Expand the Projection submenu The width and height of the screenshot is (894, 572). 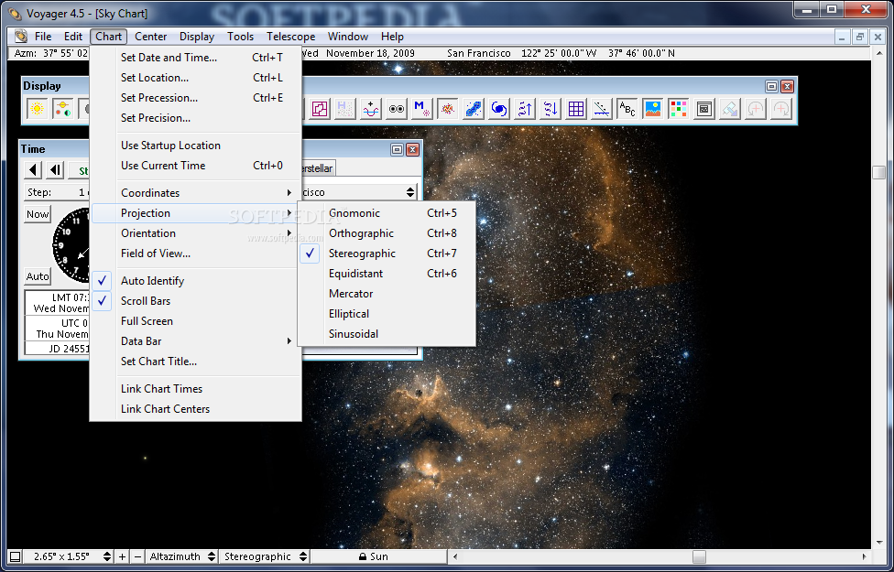point(195,213)
